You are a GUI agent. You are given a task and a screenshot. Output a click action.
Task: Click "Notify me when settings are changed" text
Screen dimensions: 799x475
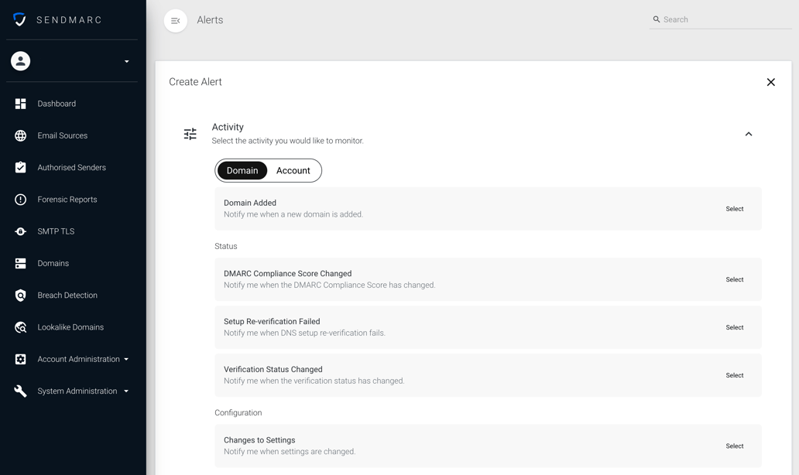pyautogui.click(x=290, y=452)
